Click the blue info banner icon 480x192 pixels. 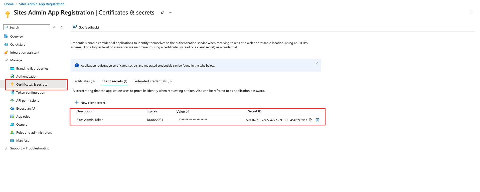[x=77, y=65]
